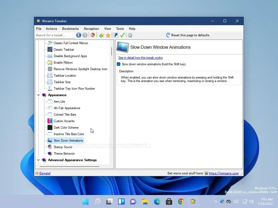This screenshot has width=278, height=208.
Task: Open settings via the gear toolbar icon
Action: (130, 35)
